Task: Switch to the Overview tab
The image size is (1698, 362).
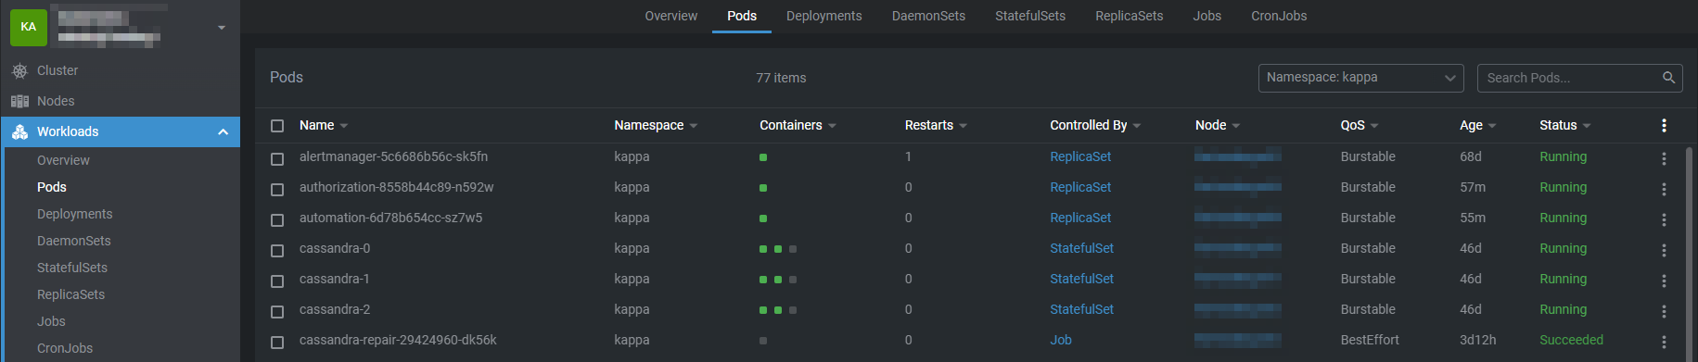Action: tap(671, 16)
